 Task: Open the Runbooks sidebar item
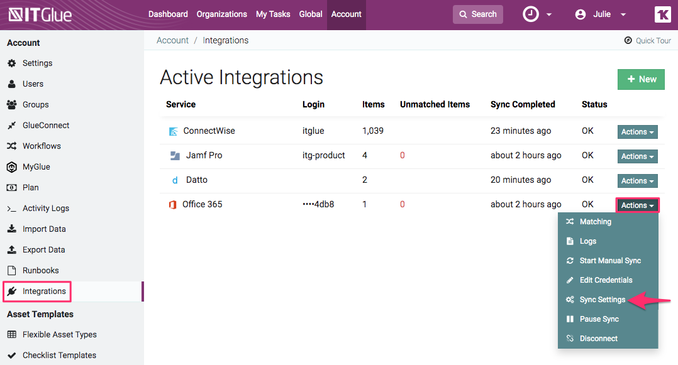pyautogui.click(x=40, y=270)
